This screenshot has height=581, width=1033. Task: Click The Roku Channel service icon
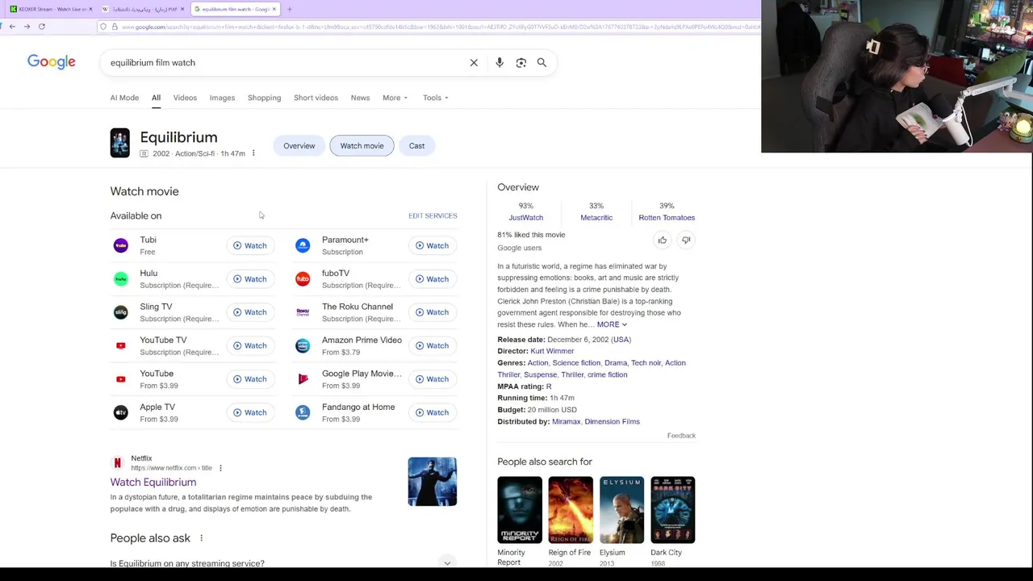(303, 312)
